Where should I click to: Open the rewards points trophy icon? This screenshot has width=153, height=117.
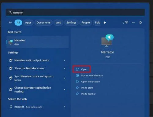point(125,23)
